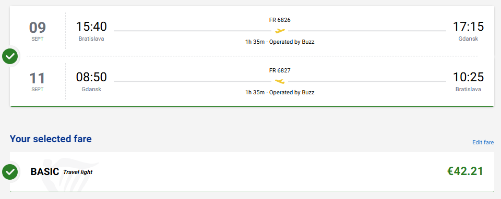Click the Edit fare link
Screen dimensions: 501x199
click(483, 142)
